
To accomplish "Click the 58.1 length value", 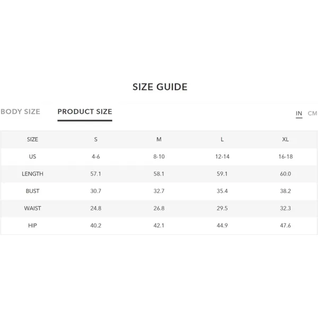I will coord(159,174).
